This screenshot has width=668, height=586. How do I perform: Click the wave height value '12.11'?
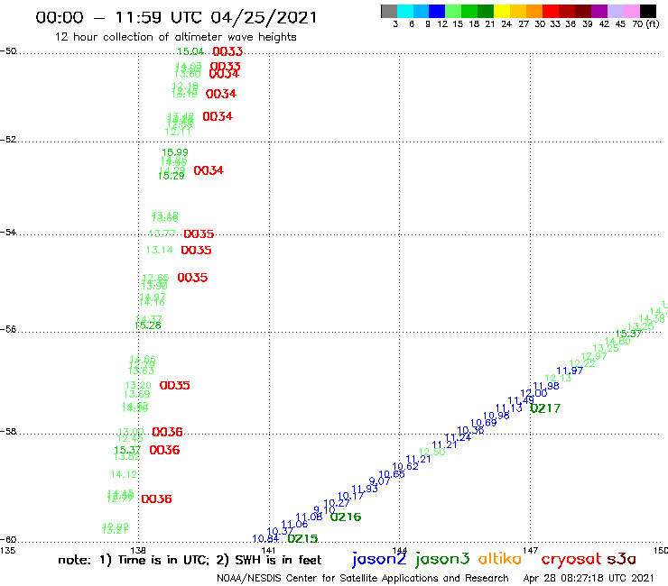tap(178, 132)
